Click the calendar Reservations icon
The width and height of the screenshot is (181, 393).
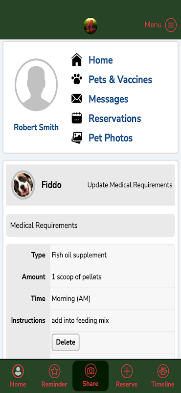tap(77, 118)
